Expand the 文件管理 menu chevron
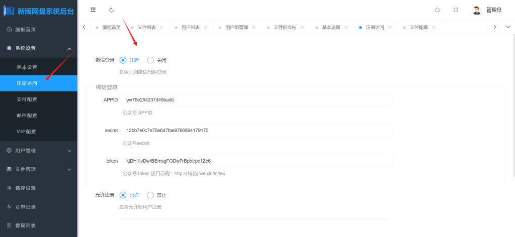 [69, 170]
